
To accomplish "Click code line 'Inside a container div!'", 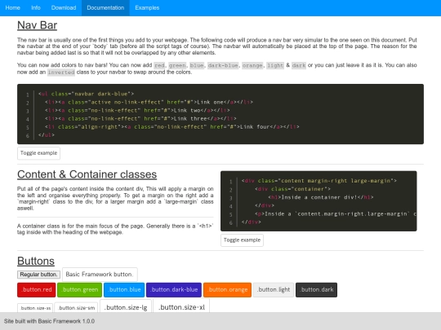I will (x=321, y=197).
